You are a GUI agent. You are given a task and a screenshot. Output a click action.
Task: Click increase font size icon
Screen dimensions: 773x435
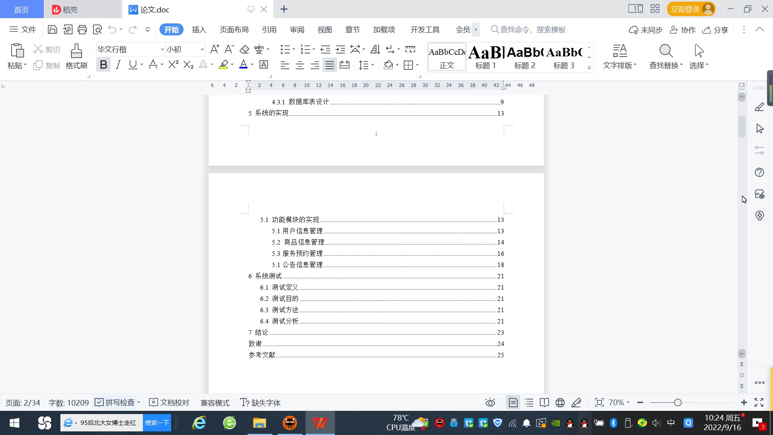(215, 49)
